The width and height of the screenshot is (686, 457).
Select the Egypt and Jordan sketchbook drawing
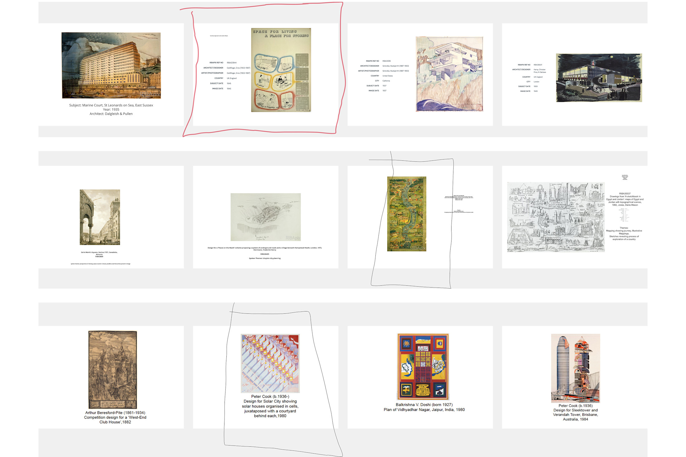(556, 217)
